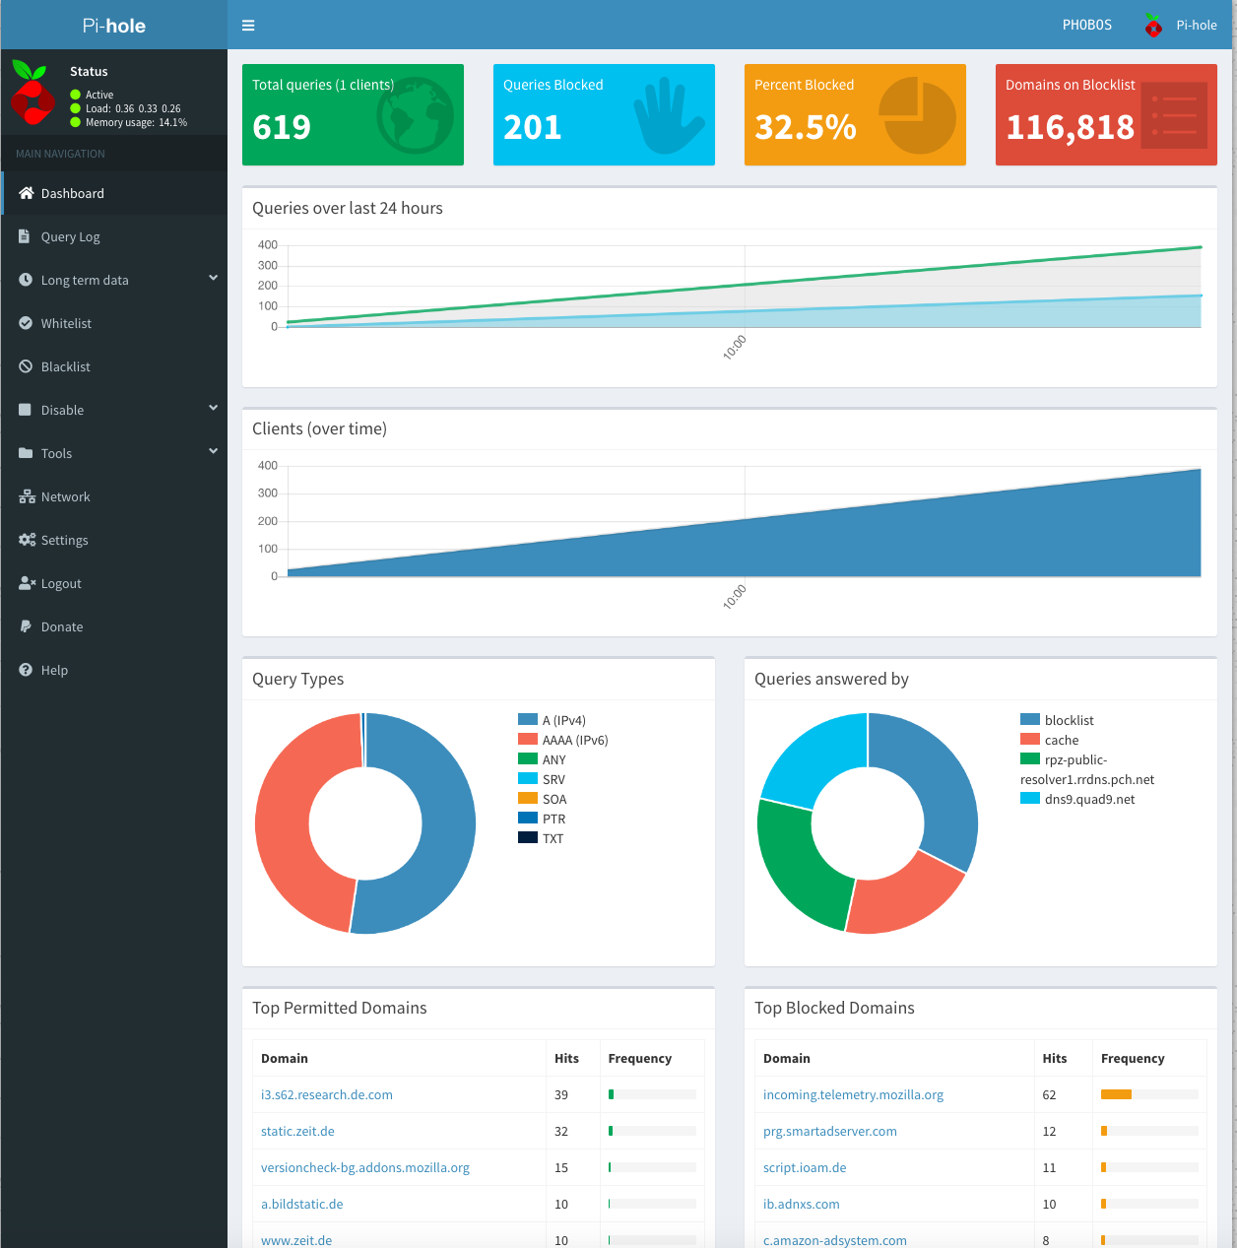
Task: Click the Disable stop-square icon
Action: [26, 410]
